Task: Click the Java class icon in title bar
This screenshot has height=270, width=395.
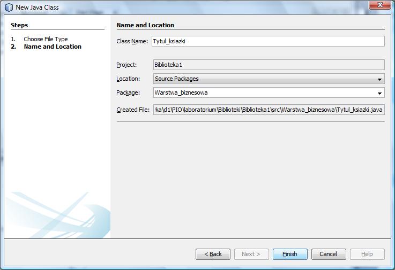Action: [x=9, y=7]
